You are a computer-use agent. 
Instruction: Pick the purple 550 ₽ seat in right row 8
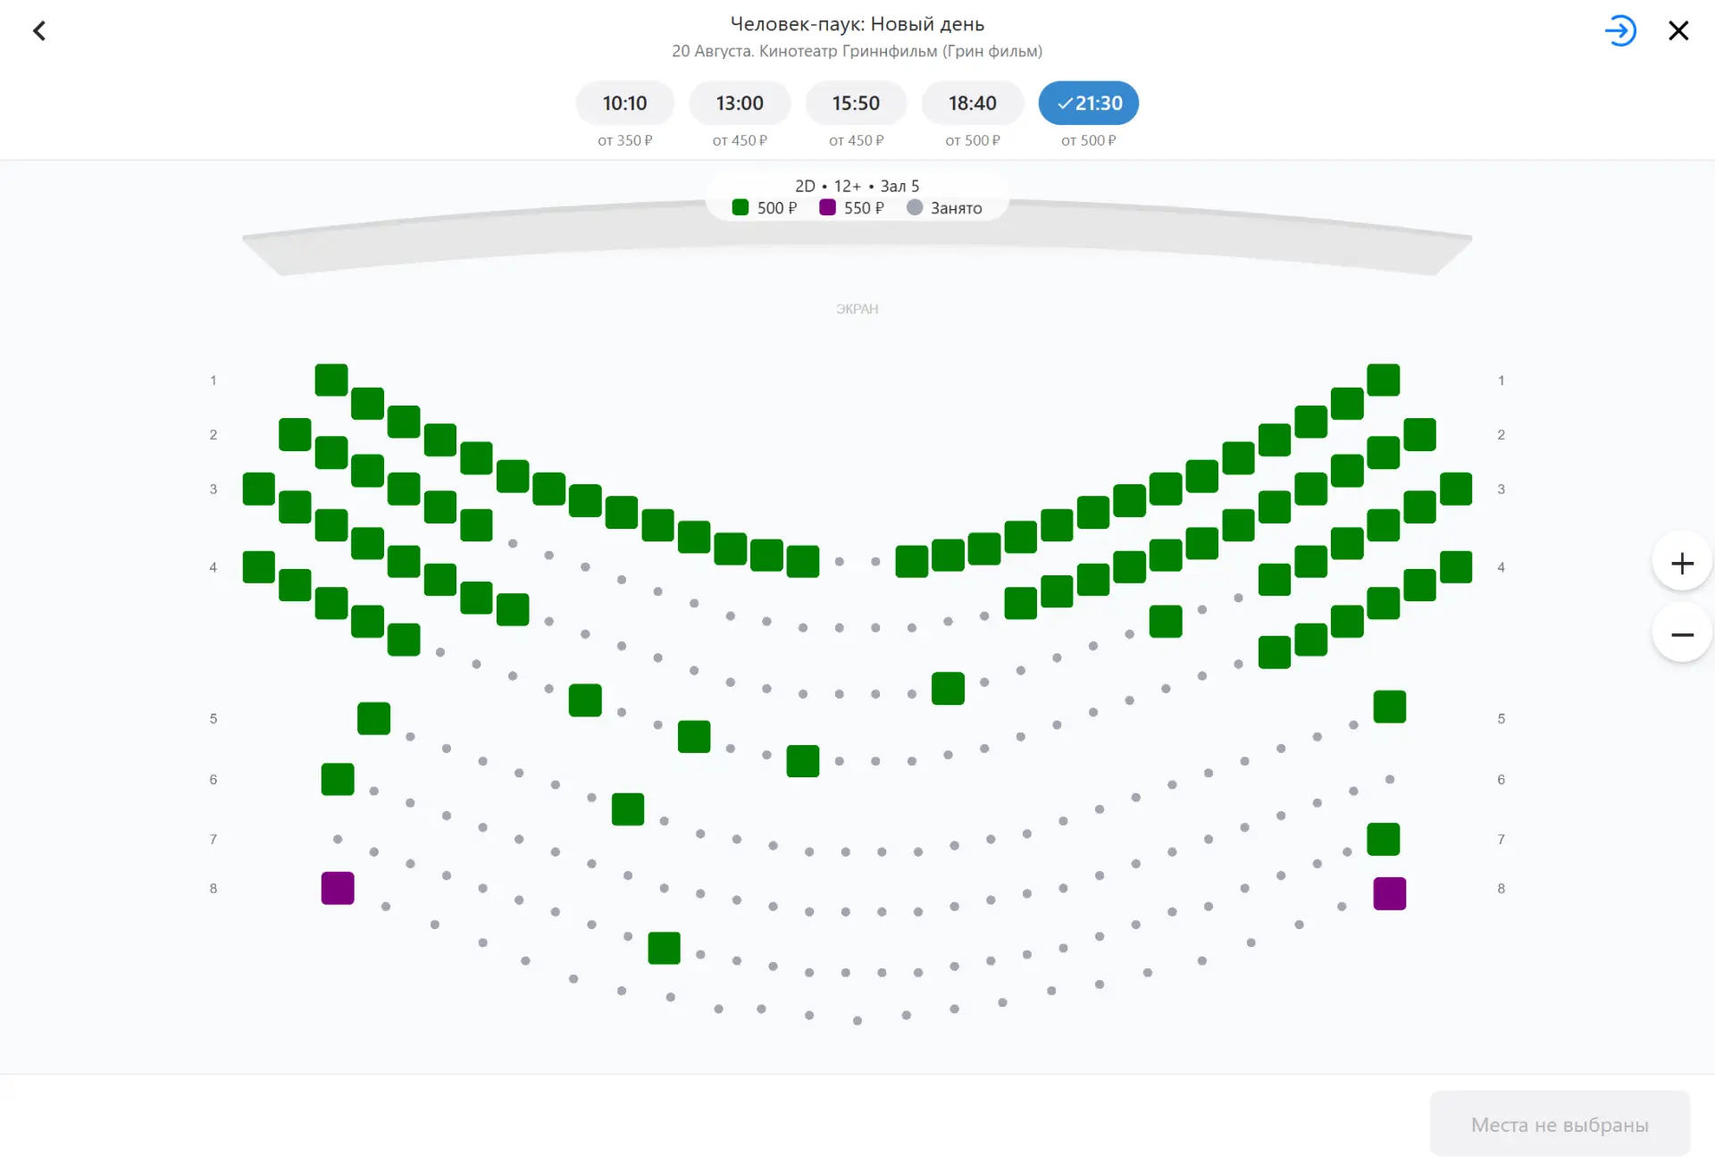click(1389, 893)
